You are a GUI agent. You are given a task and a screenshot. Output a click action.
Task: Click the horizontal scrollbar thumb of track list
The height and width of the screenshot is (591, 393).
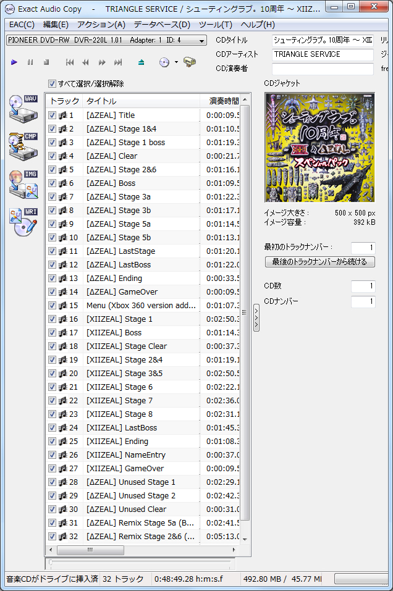point(90,550)
